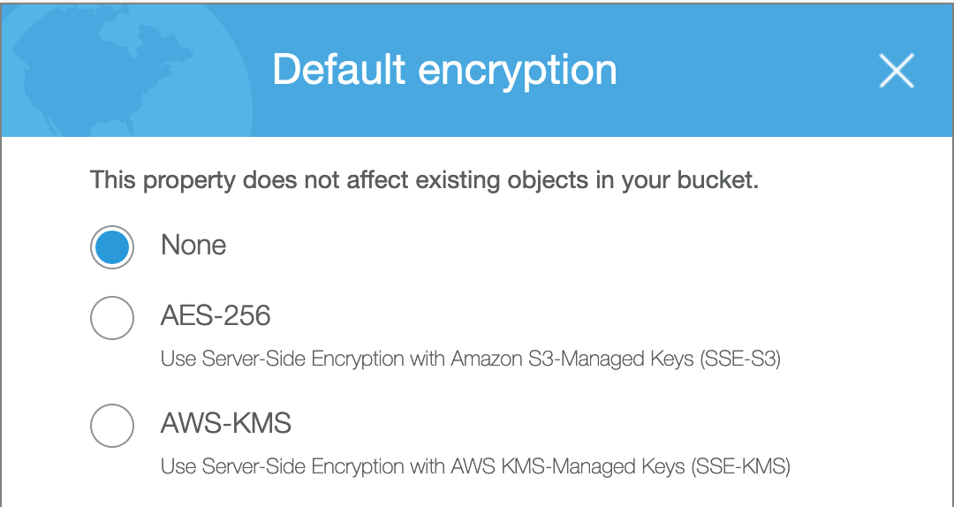Click the word "encryption" in the title
The height and width of the screenshot is (507, 954).
coord(518,71)
